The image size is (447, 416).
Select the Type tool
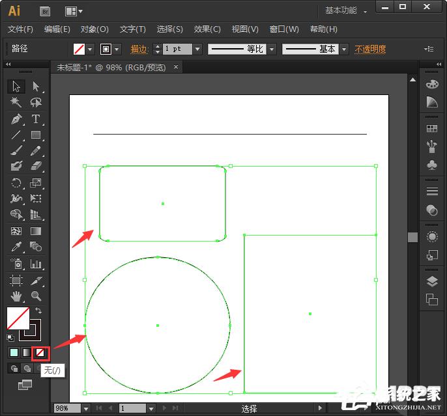[36, 119]
